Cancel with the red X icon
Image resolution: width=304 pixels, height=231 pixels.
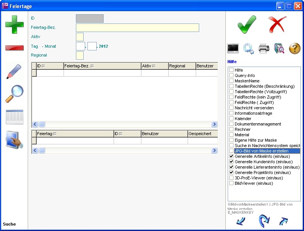coord(277,25)
